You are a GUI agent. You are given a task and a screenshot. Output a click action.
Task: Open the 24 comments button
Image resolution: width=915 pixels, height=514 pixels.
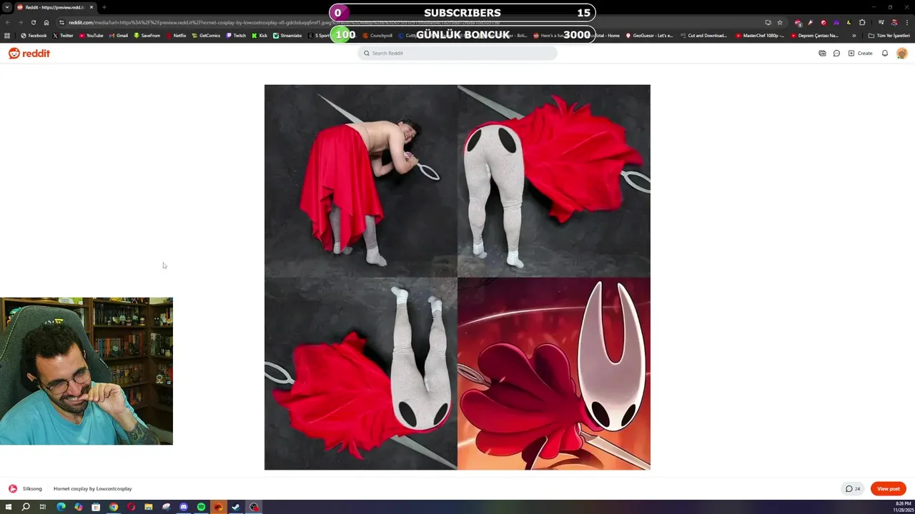(853, 489)
